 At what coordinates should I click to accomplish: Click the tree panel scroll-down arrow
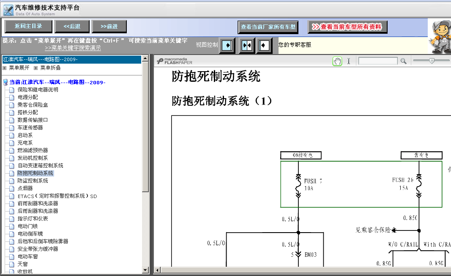point(145,270)
